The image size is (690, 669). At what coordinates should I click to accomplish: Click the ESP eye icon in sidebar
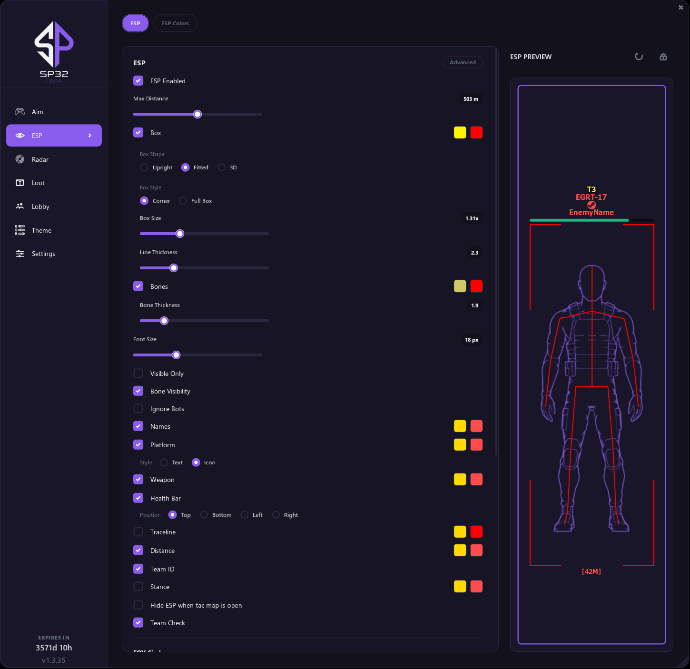point(20,136)
